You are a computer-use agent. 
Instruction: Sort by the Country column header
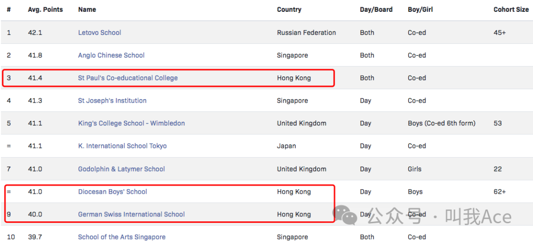click(289, 10)
